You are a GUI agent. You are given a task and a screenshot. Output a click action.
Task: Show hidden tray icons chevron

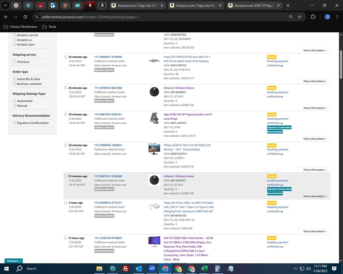coord(295,269)
